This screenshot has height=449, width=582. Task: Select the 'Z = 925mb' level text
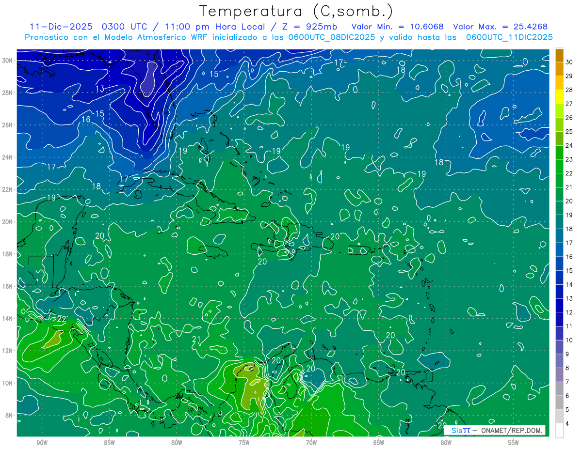pos(309,27)
